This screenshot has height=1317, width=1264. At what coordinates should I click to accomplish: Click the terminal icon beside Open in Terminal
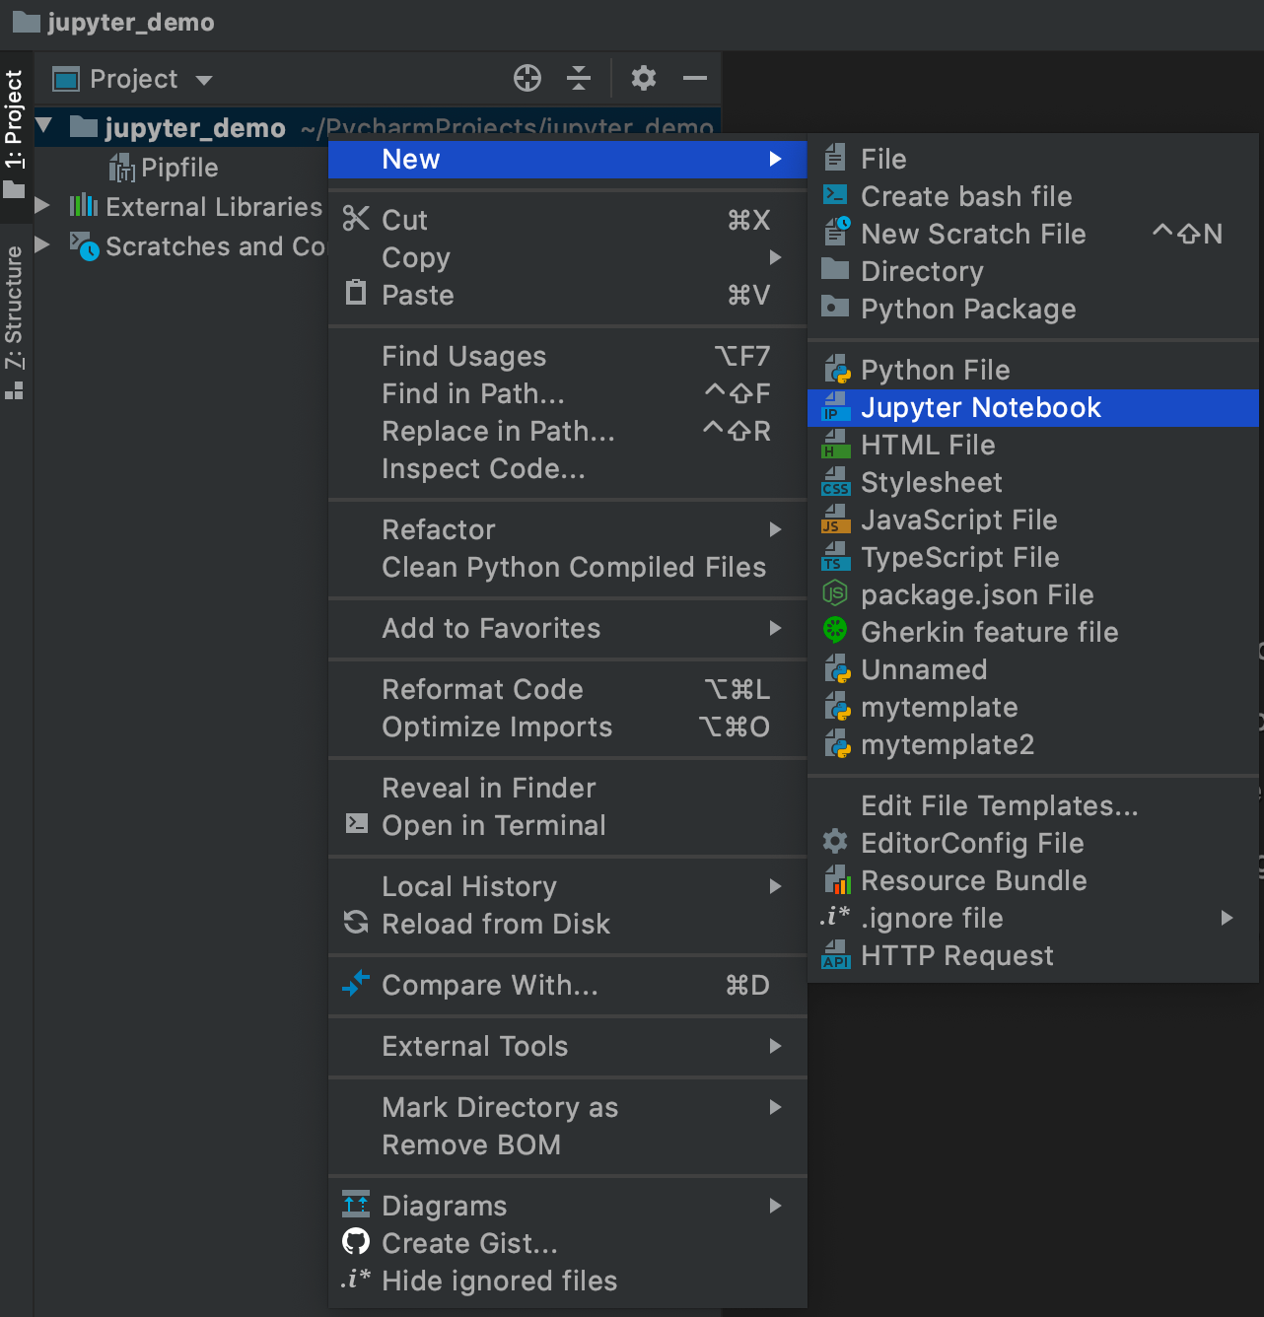pyautogui.click(x=356, y=823)
